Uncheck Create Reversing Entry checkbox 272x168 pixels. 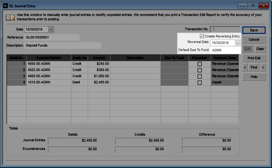pos(202,36)
